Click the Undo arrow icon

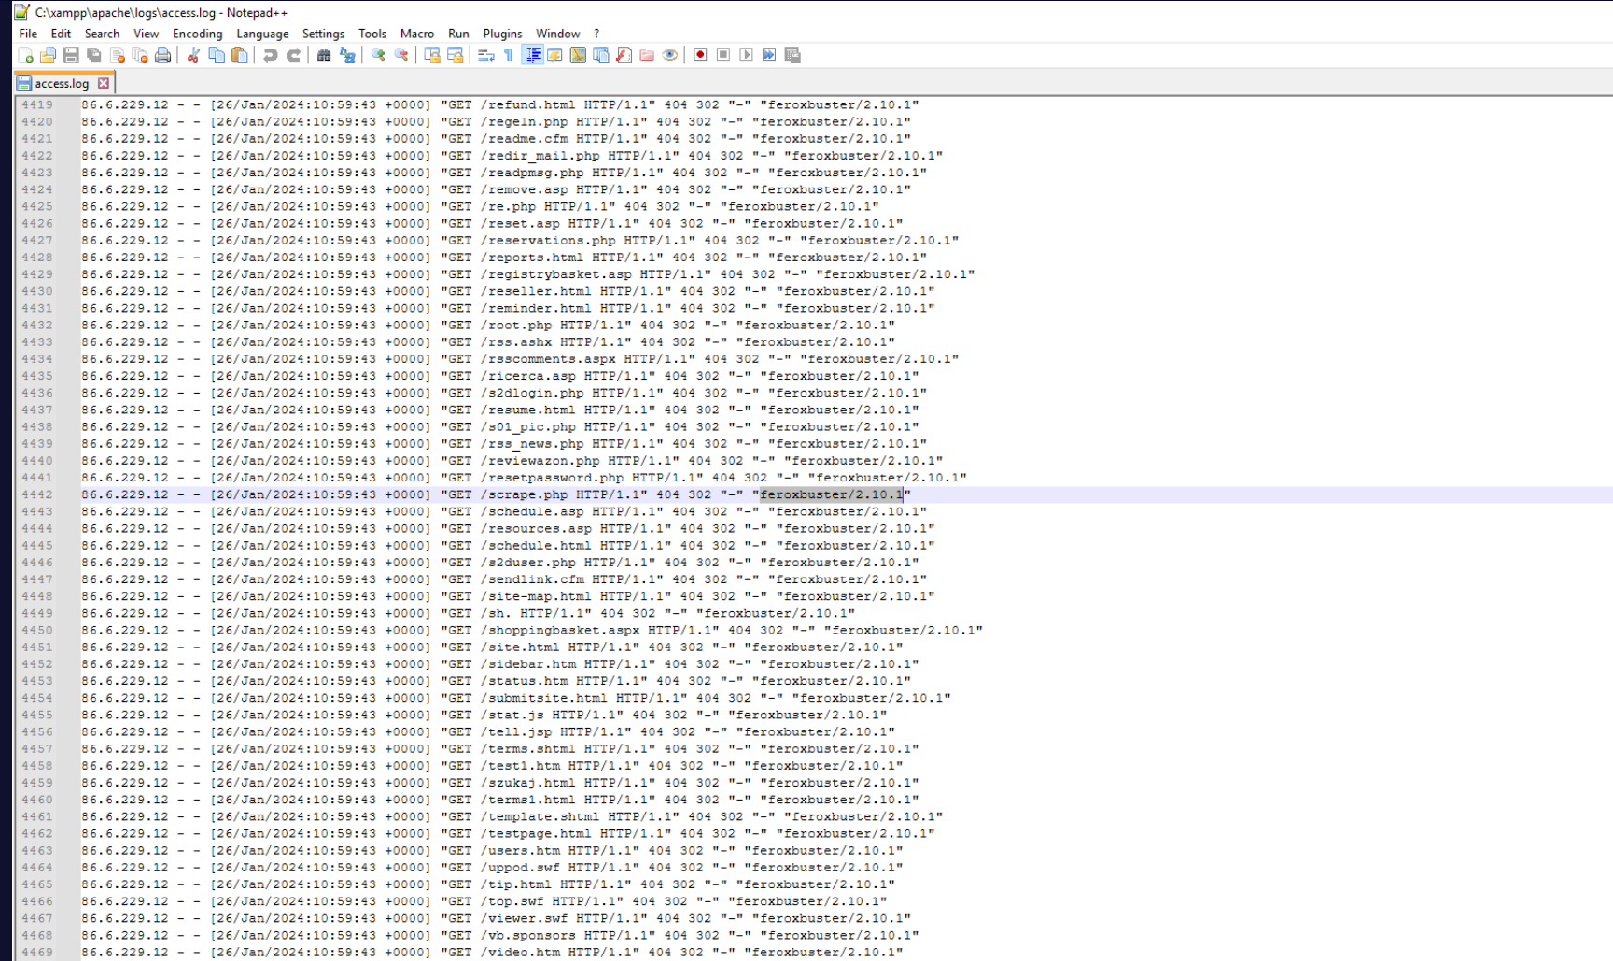point(270,55)
